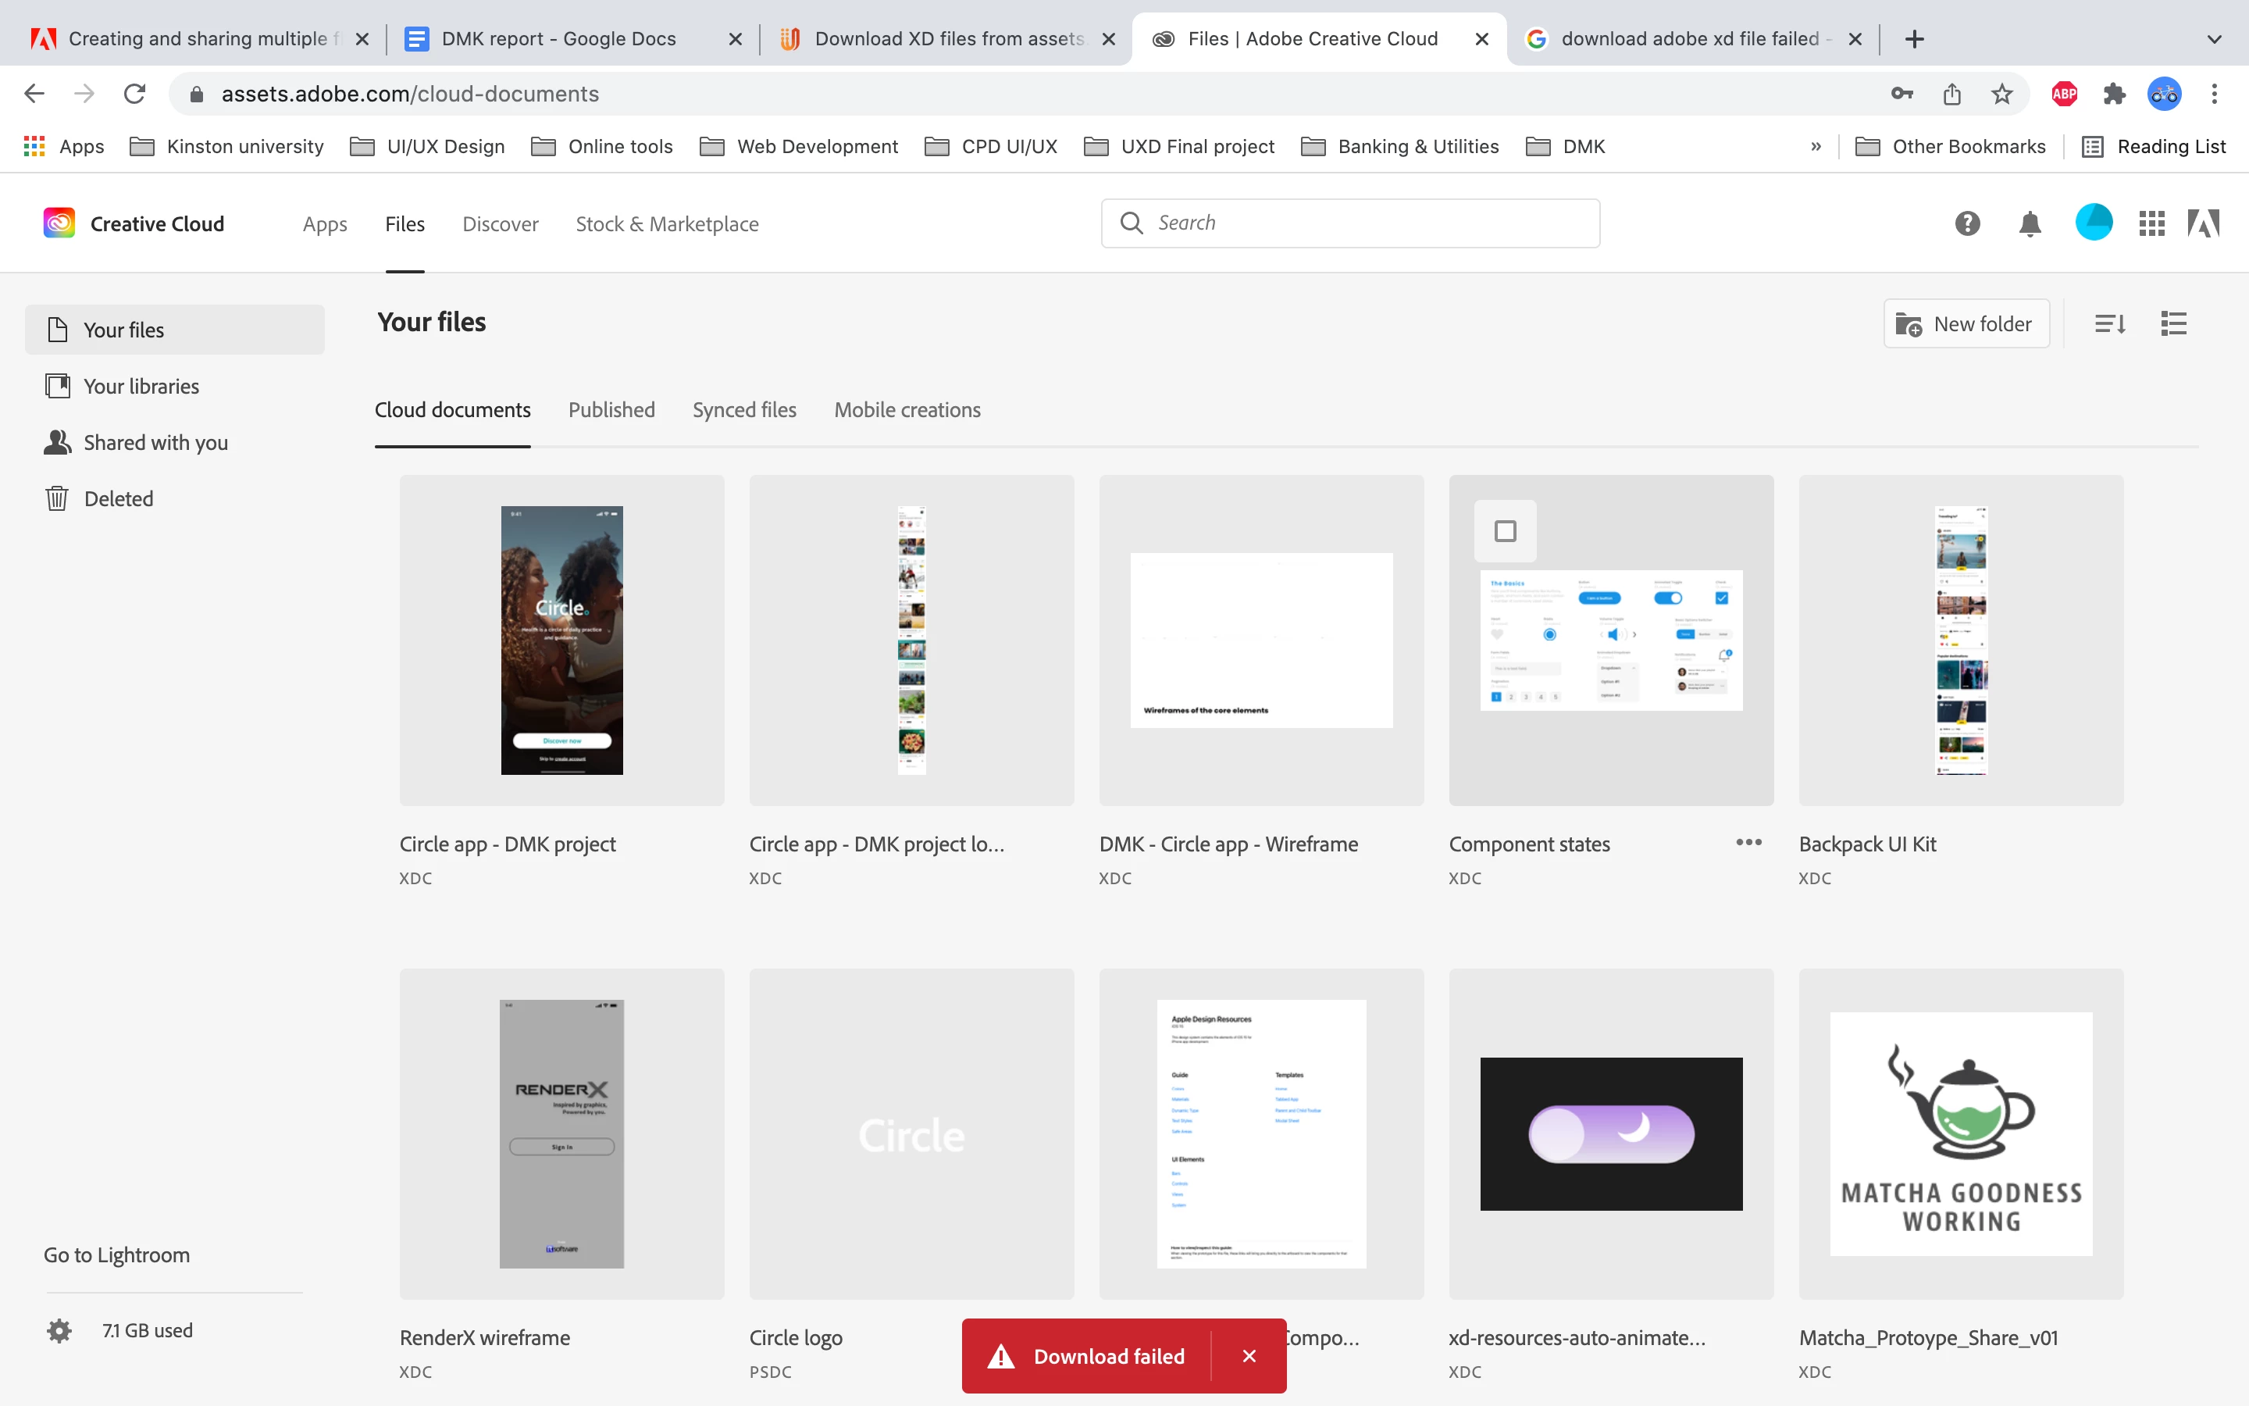Click the AdBlock Plus extension icon
This screenshot has height=1406, width=2249.
[2064, 93]
